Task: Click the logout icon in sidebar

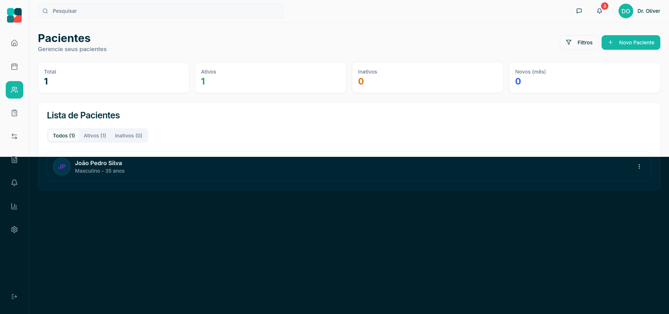Action: 14,297
